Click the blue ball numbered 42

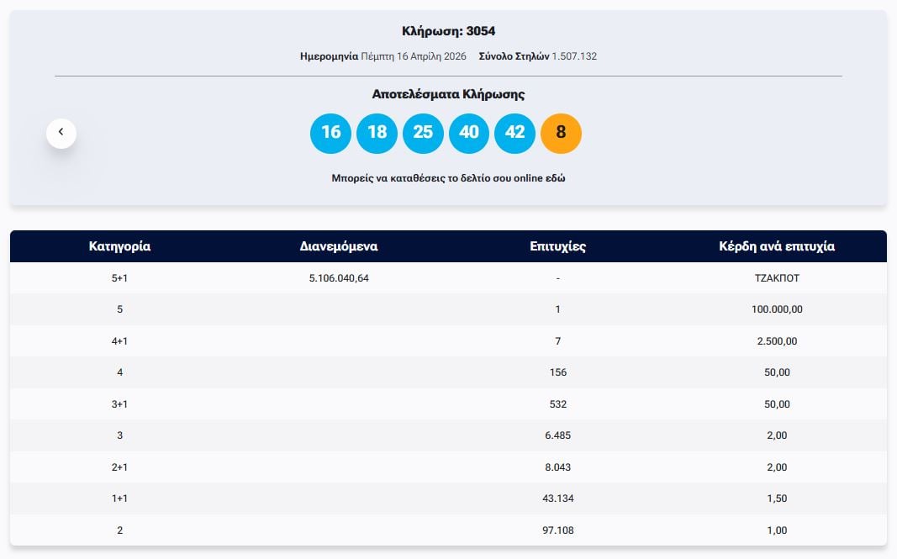tap(514, 133)
